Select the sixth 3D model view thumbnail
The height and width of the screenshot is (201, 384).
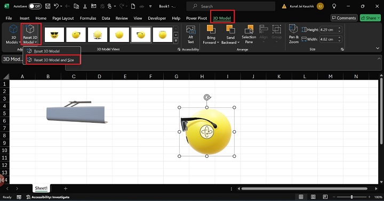[x=162, y=35]
